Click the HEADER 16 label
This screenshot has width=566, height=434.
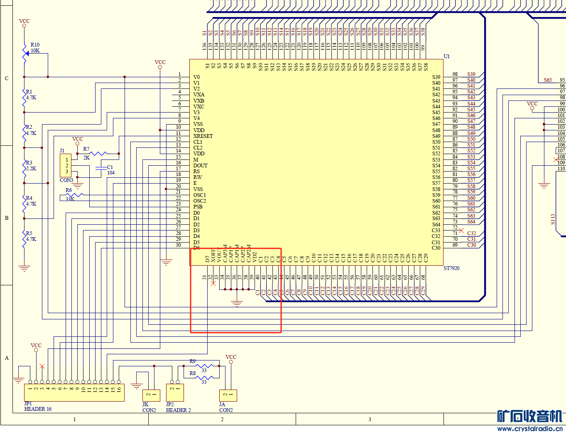38,409
